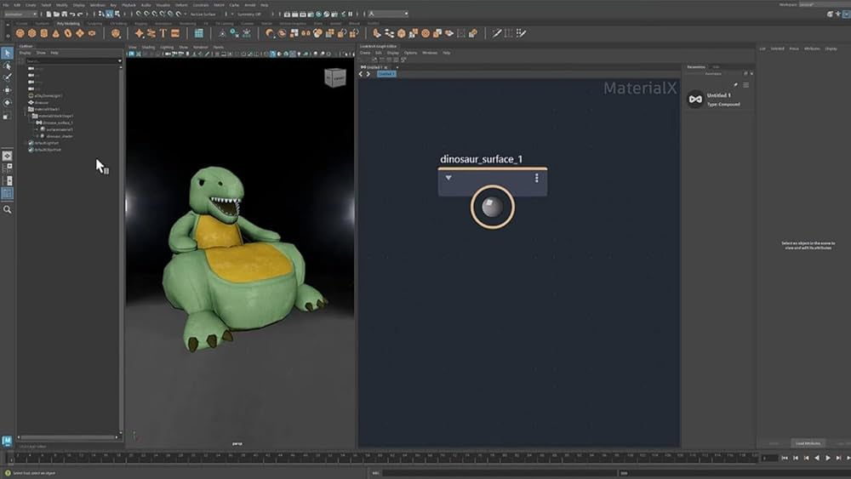Open the hamburger menu in Parameters panel

(746, 85)
